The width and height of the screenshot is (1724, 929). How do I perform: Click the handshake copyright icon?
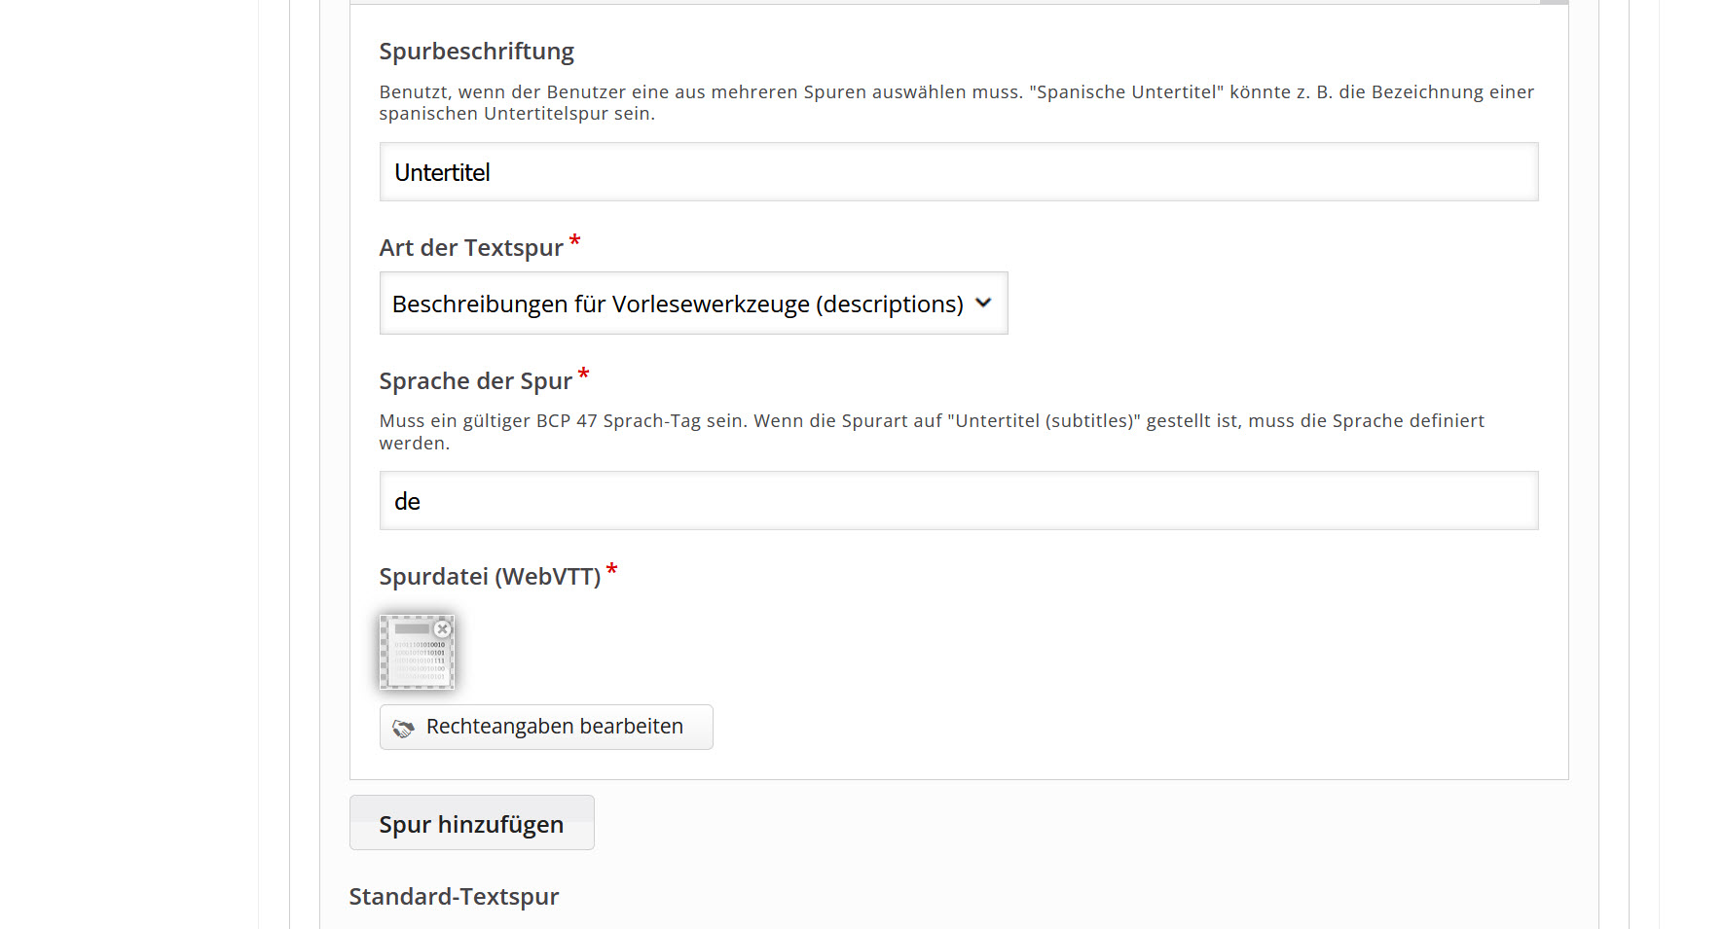[403, 728]
